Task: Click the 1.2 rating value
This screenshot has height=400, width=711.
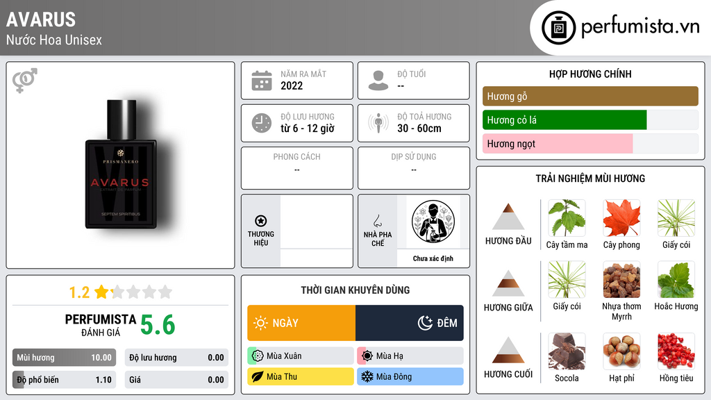Action: click(x=79, y=292)
